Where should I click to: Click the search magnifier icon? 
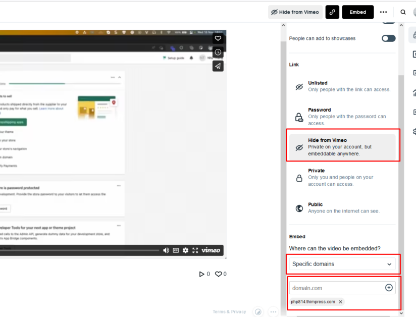403,12
